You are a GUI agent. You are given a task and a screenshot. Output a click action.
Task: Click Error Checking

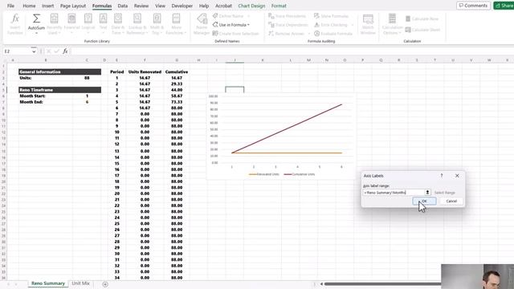click(x=330, y=25)
